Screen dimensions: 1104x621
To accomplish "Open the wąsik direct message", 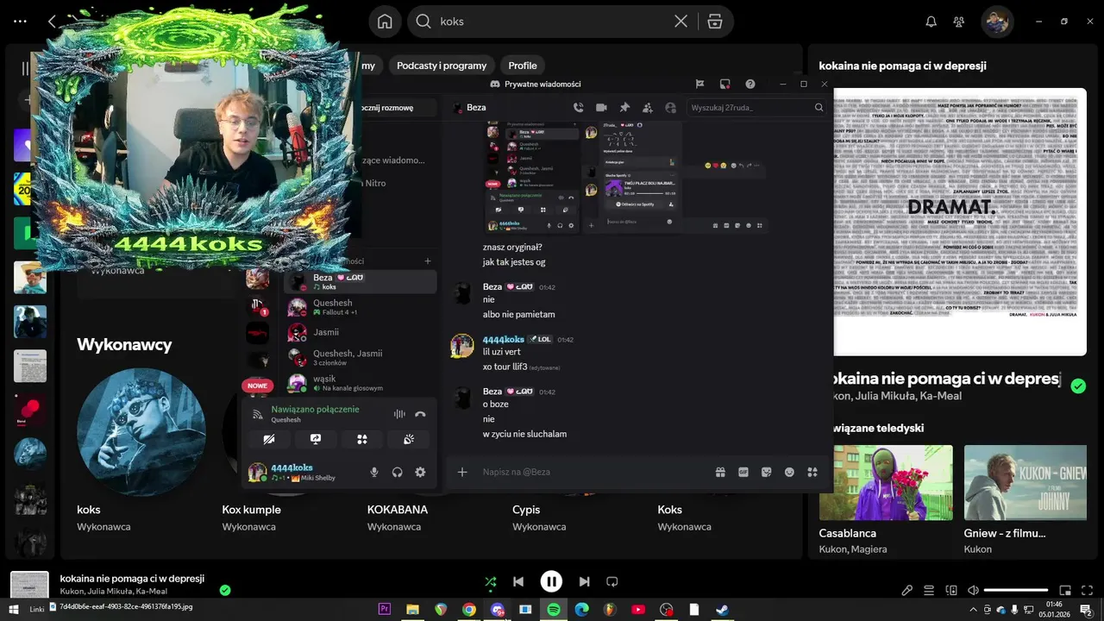I will tap(361, 382).
